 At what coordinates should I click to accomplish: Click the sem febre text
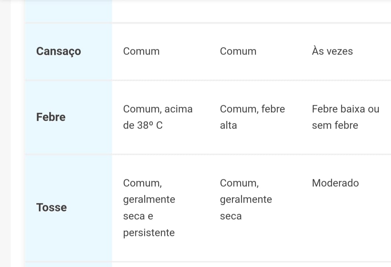(335, 125)
